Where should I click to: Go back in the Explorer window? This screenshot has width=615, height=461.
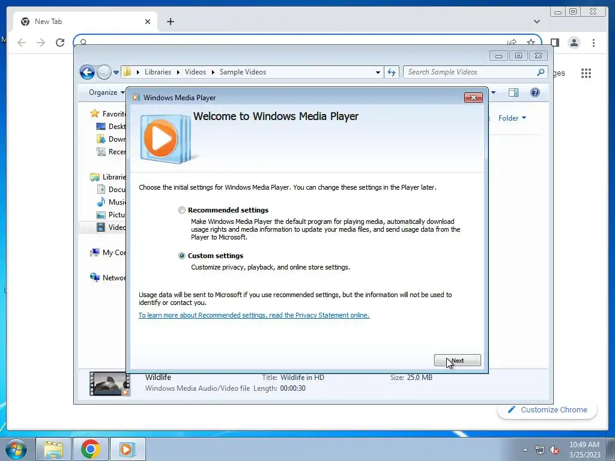pos(88,72)
